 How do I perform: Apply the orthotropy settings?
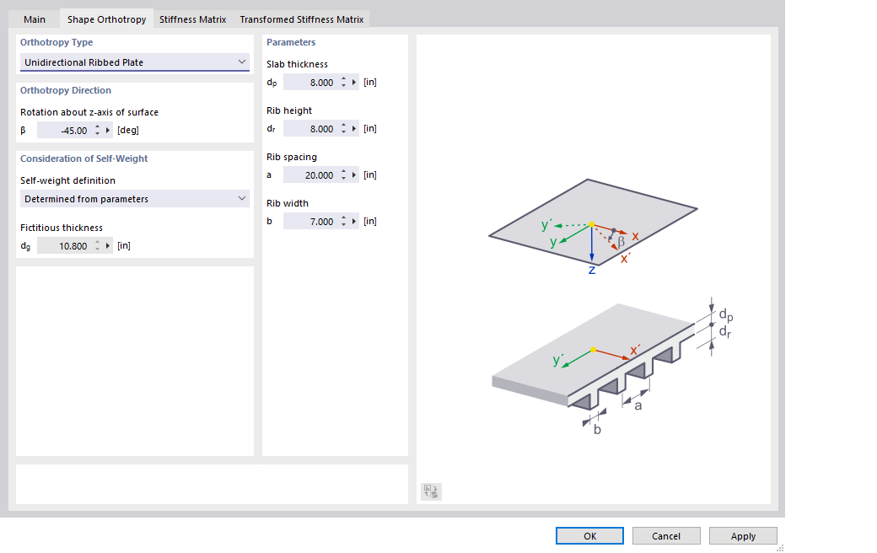coord(743,535)
